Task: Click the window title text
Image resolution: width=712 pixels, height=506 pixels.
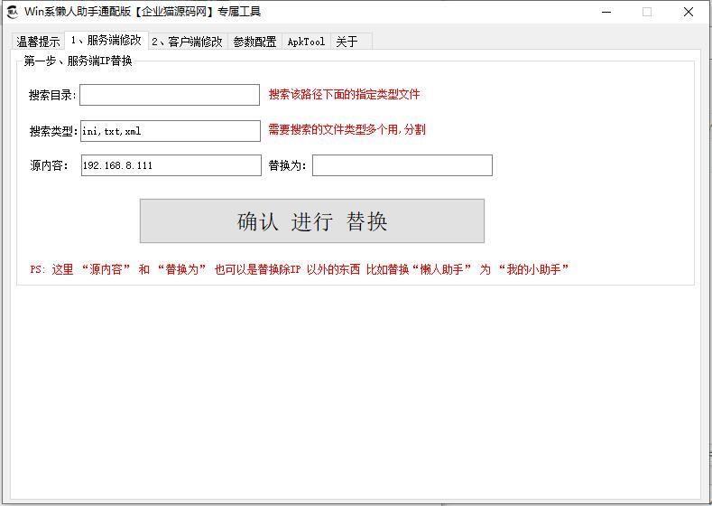Action: (143, 12)
